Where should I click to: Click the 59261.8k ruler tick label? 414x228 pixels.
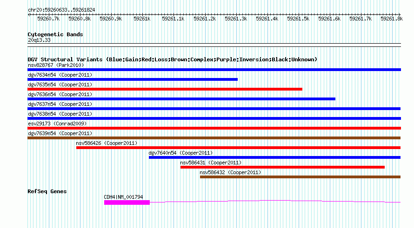tap(392, 19)
